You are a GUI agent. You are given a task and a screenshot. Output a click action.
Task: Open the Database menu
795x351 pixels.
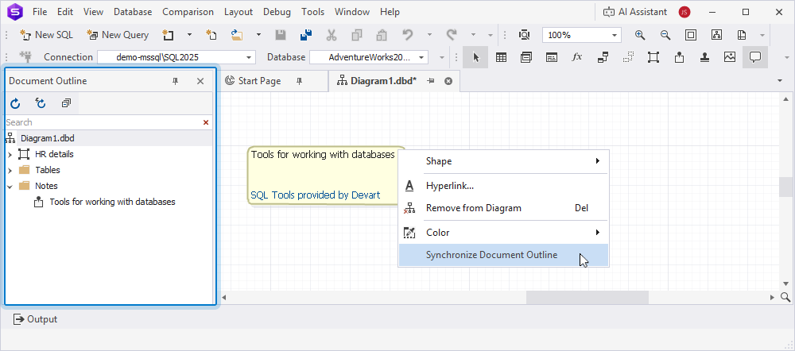point(133,12)
